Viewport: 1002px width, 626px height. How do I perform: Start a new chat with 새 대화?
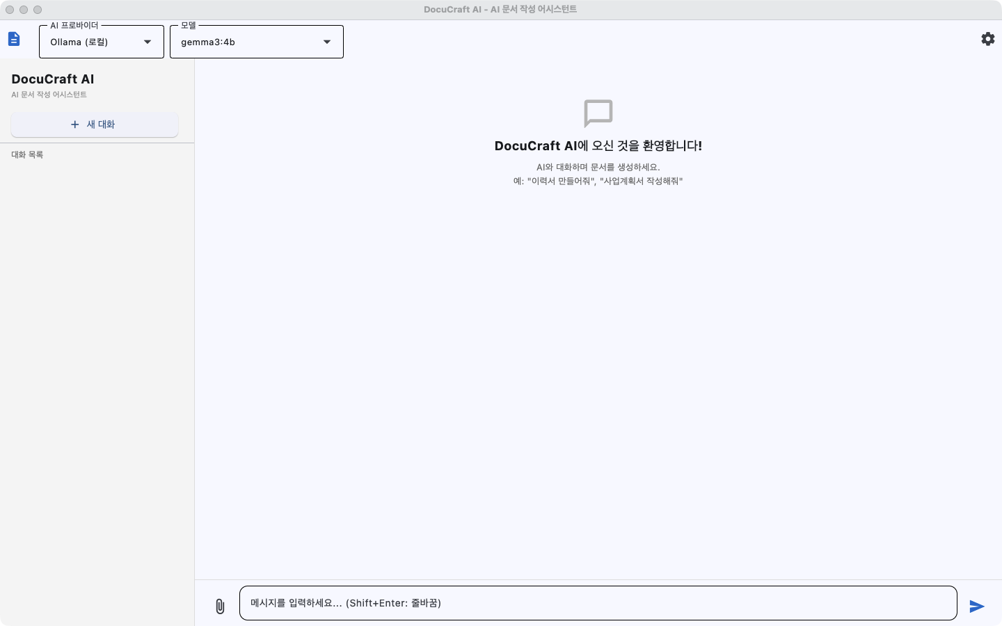(95, 125)
